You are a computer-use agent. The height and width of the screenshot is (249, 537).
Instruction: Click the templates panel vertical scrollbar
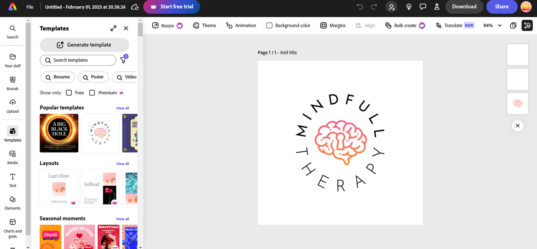(x=141, y=29)
